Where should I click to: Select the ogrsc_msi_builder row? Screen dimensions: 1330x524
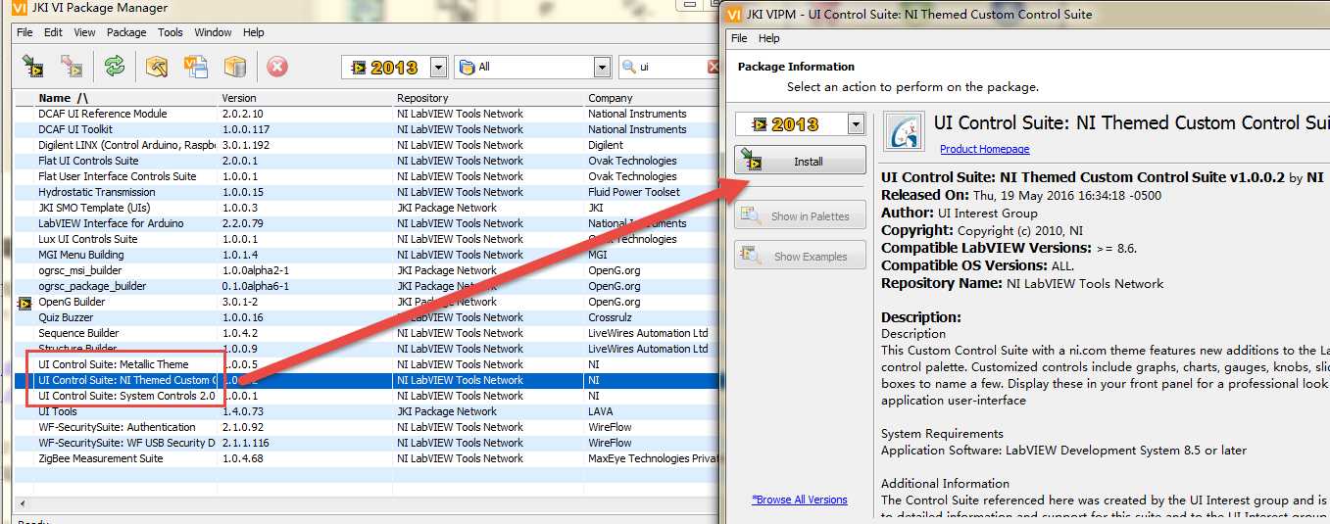point(367,270)
